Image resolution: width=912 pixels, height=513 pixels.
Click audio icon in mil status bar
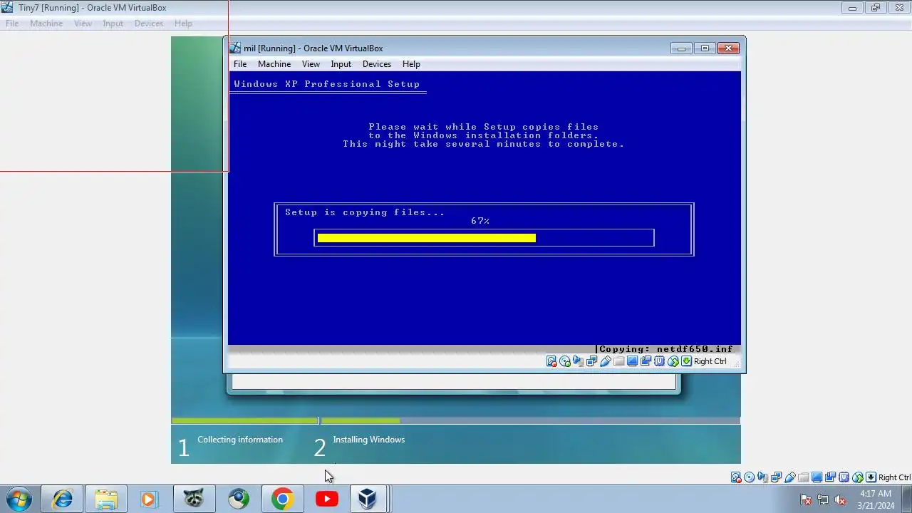578,361
